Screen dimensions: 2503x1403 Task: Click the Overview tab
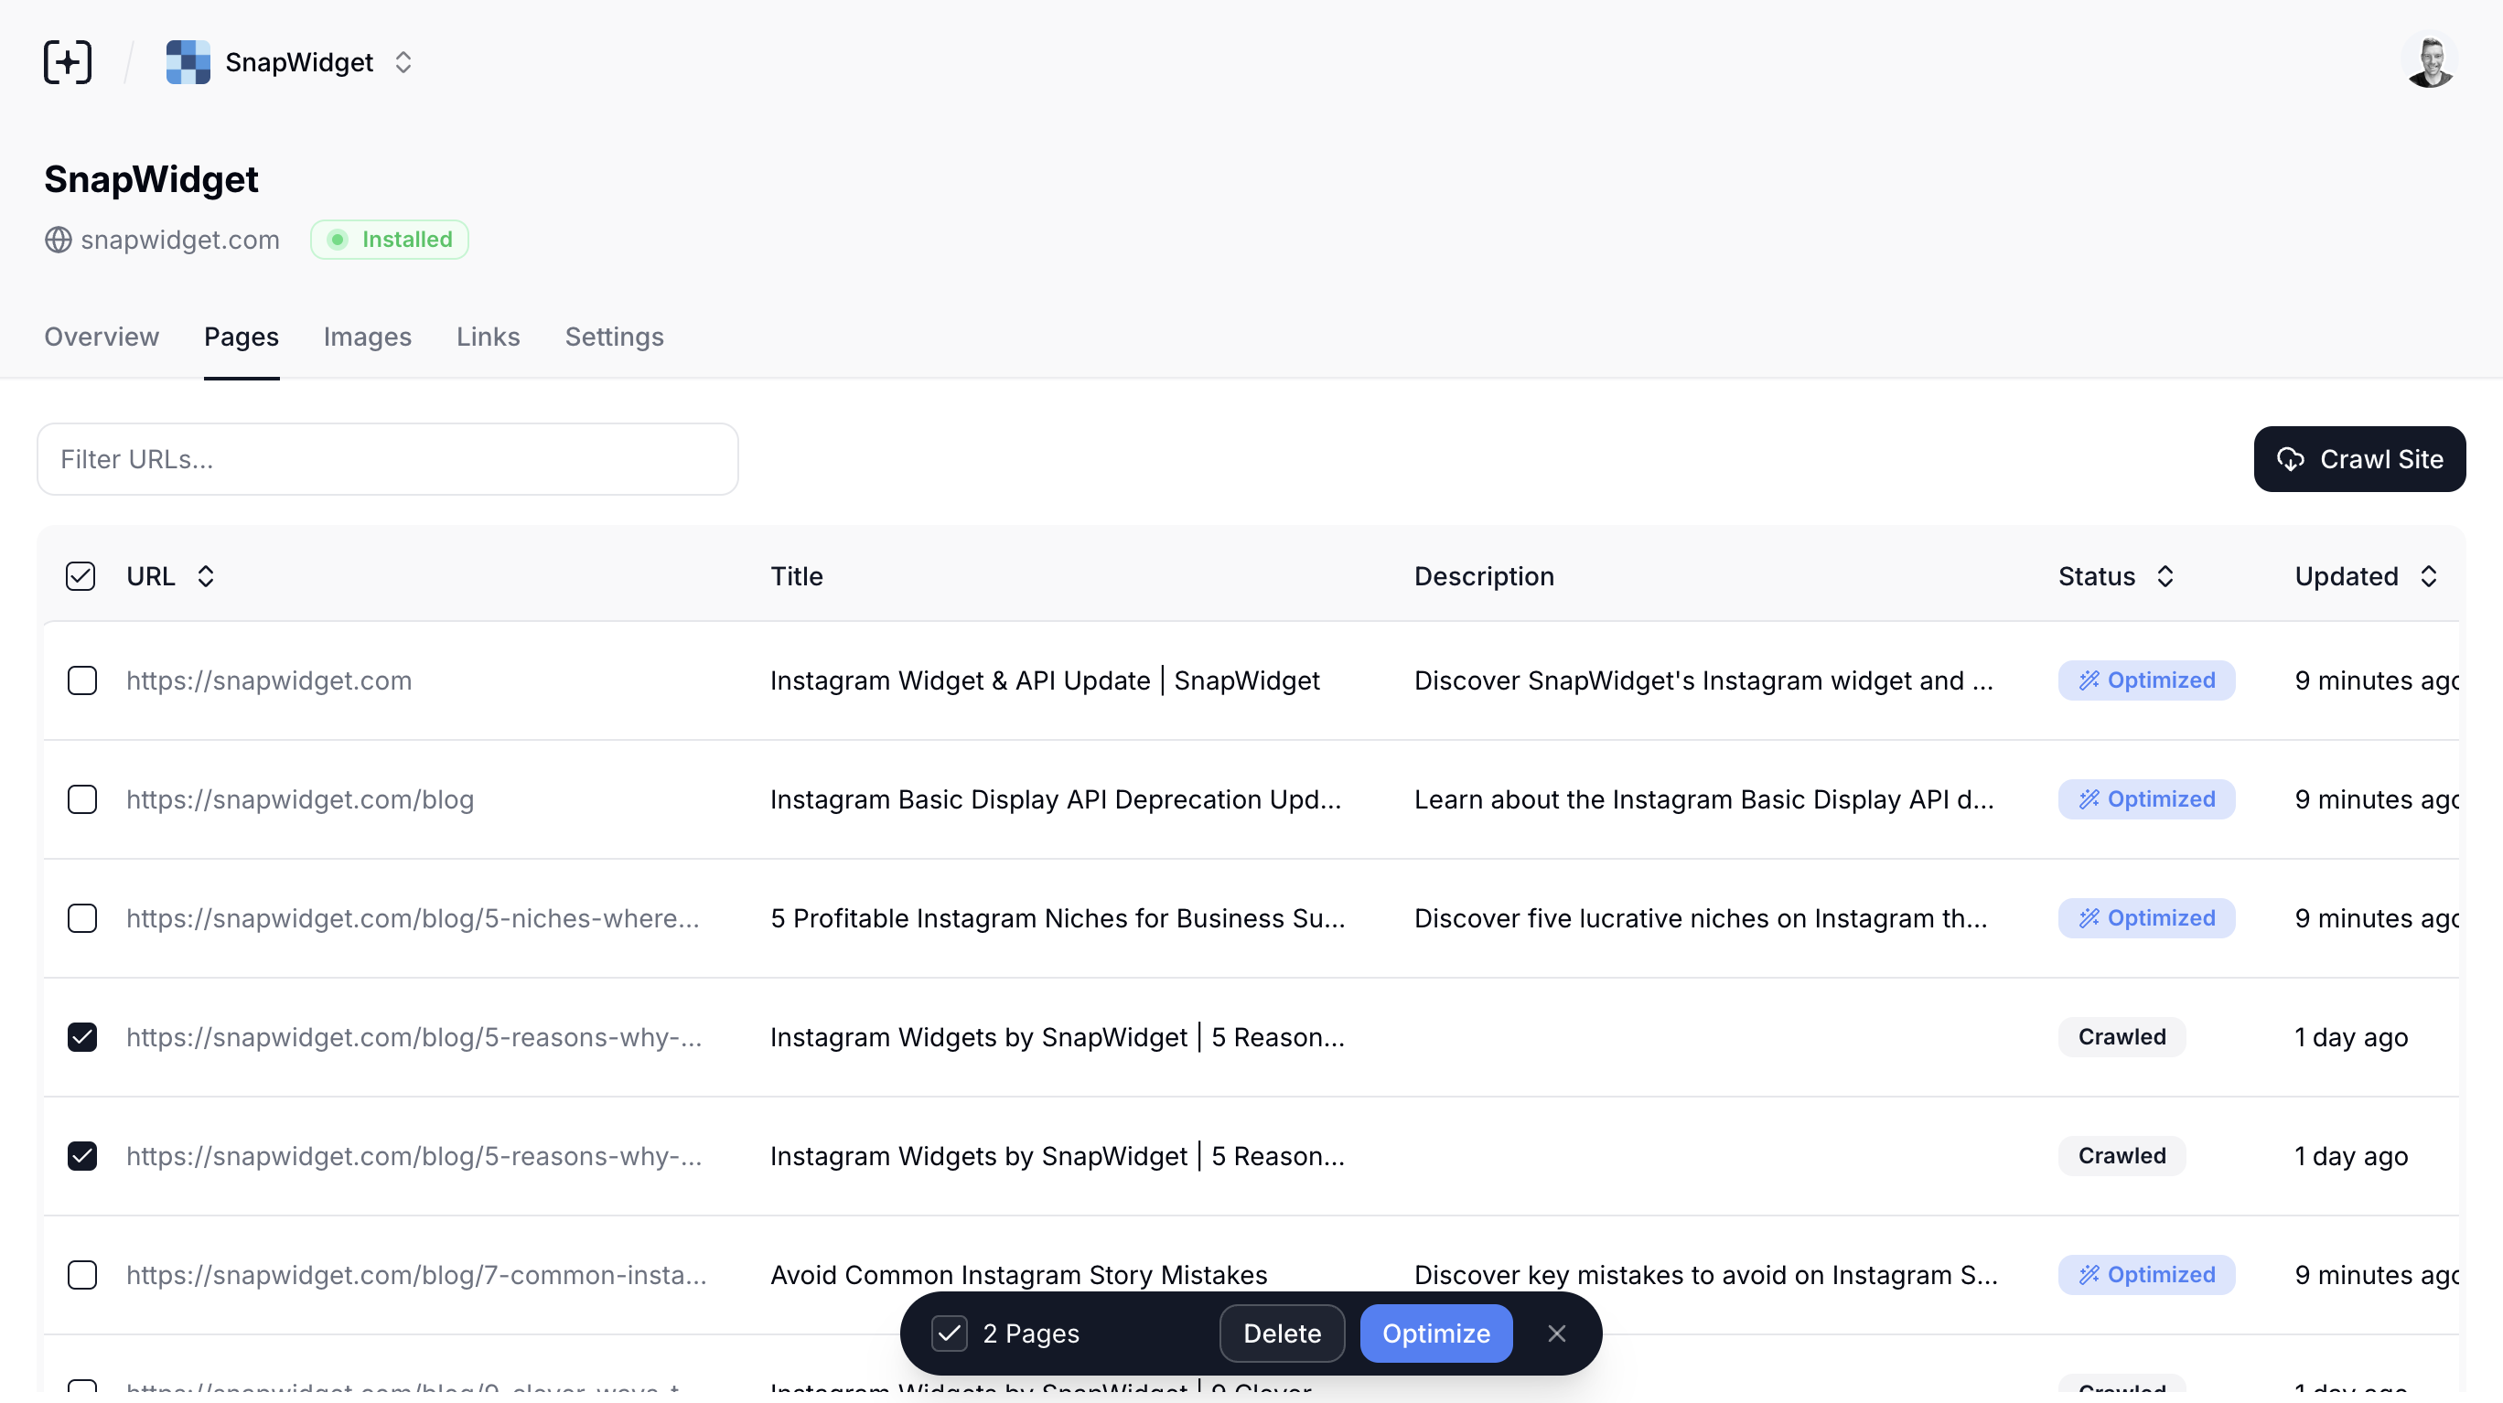(102, 336)
